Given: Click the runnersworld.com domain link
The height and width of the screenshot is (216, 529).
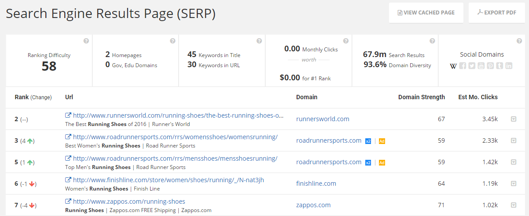Looking at the screenshot, I should tap(323, 119).
